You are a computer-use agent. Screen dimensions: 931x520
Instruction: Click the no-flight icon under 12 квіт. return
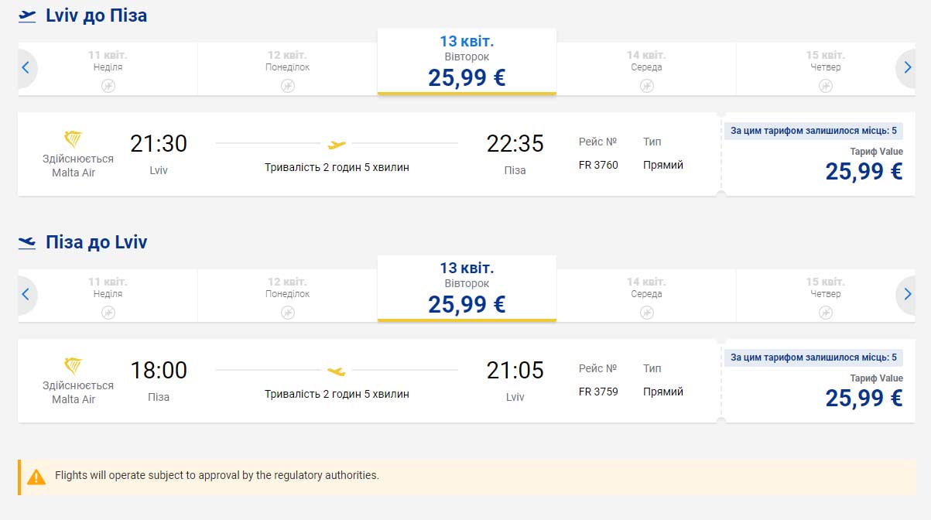tap(287, 313)
